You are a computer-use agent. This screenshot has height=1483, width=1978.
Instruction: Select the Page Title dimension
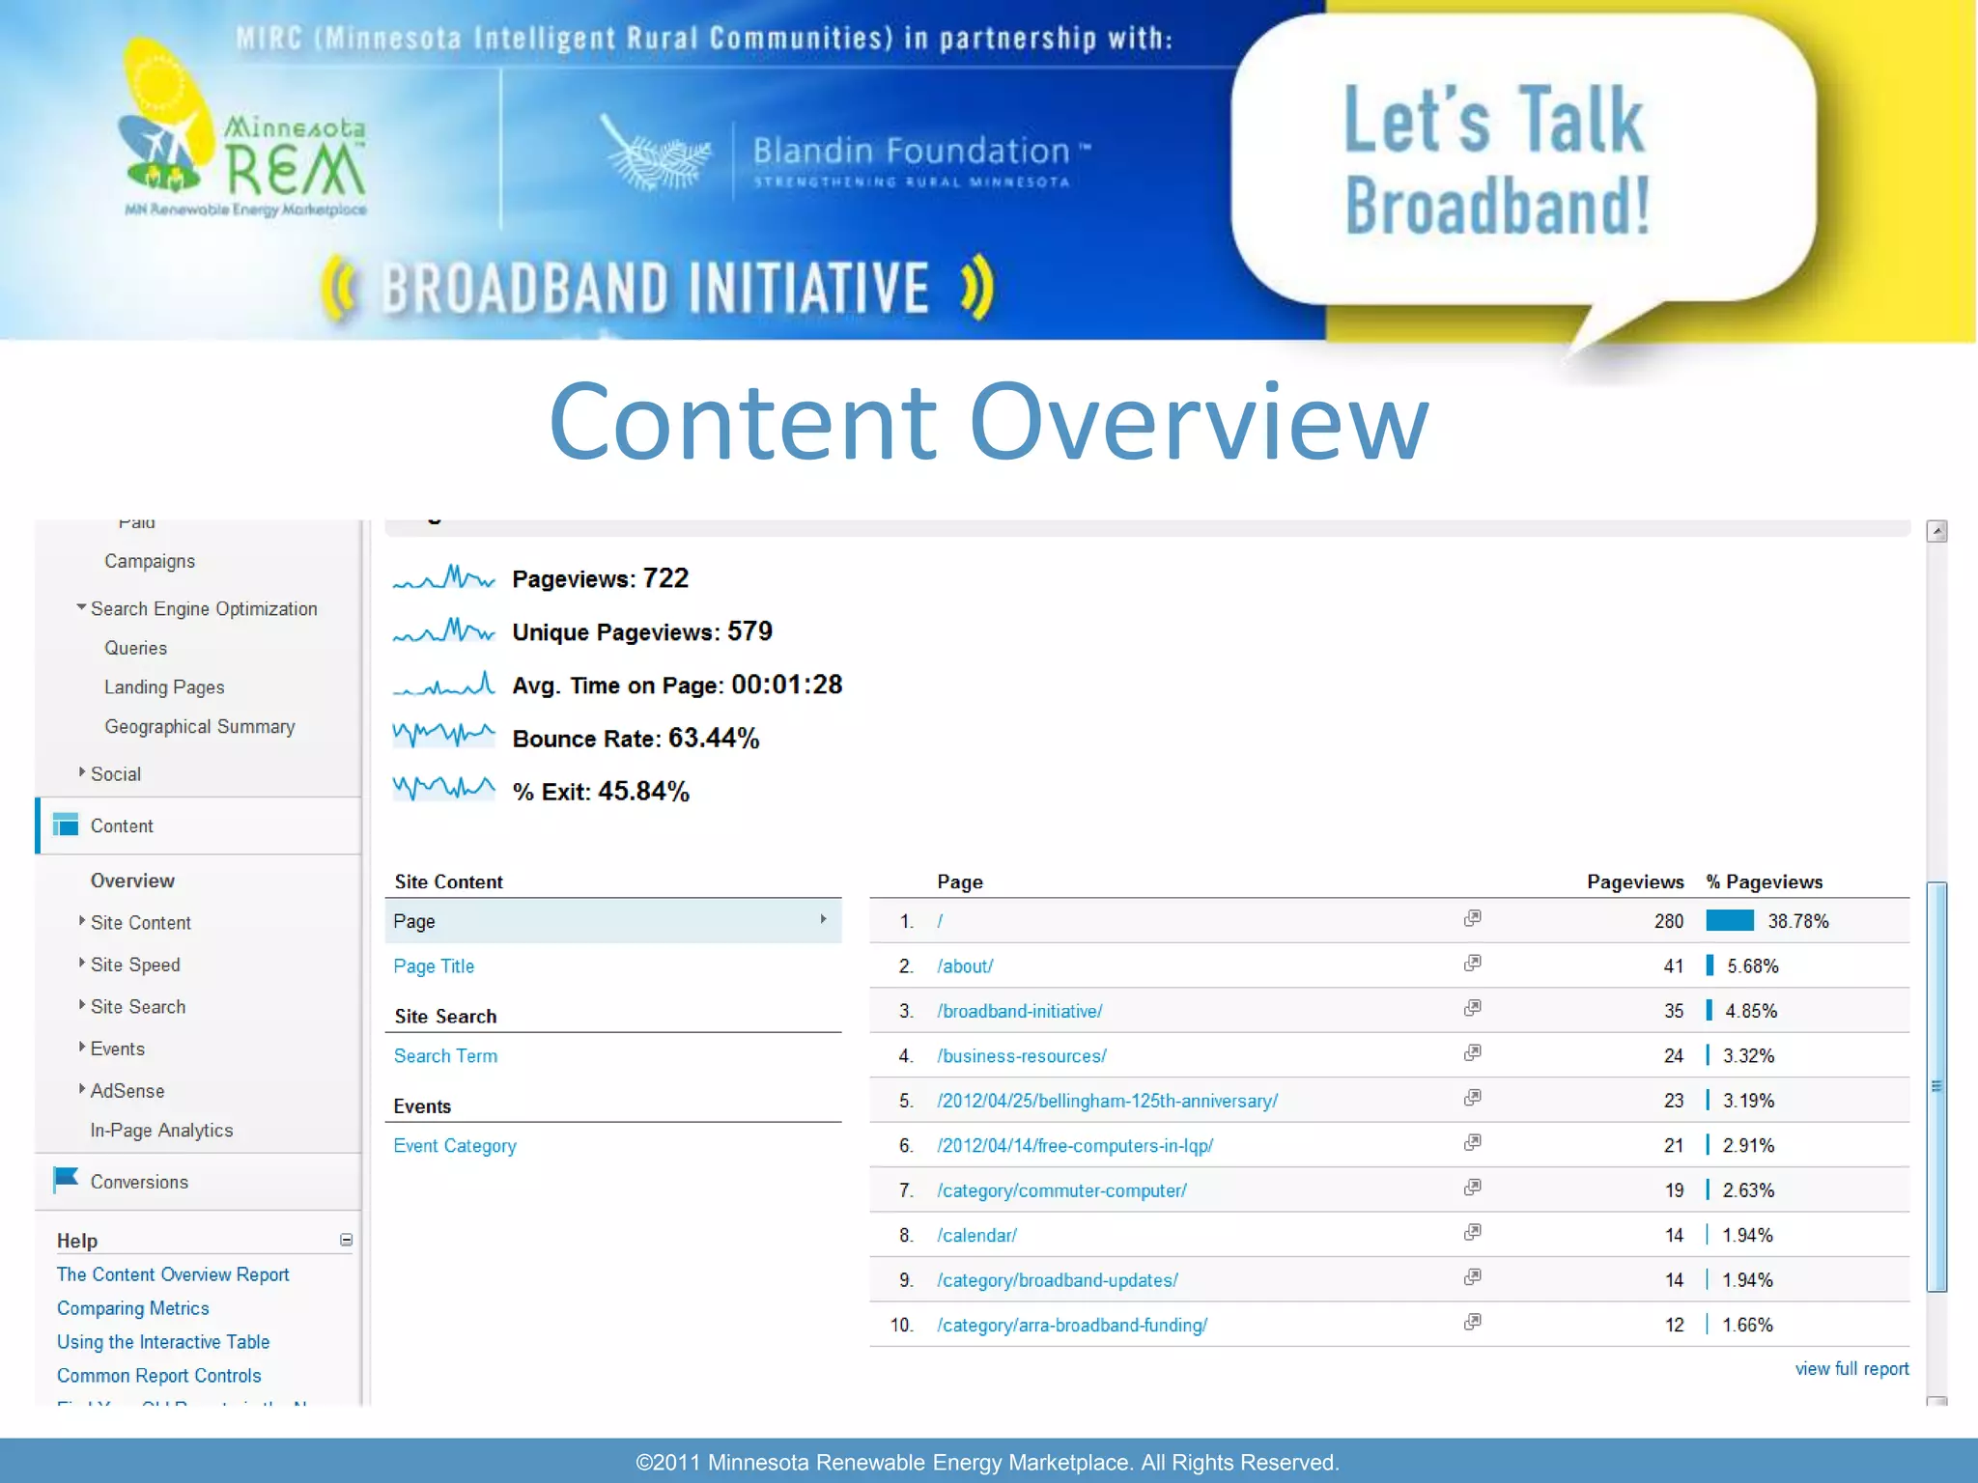(x=434, y=966)
